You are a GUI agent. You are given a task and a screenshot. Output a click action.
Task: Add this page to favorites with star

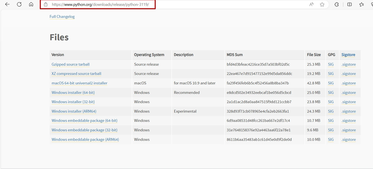pyautogui.click(x=322, y=4)
